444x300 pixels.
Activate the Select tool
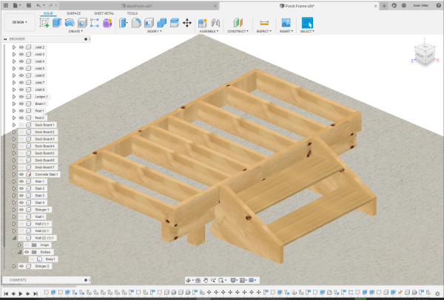[x=307, y=23]
